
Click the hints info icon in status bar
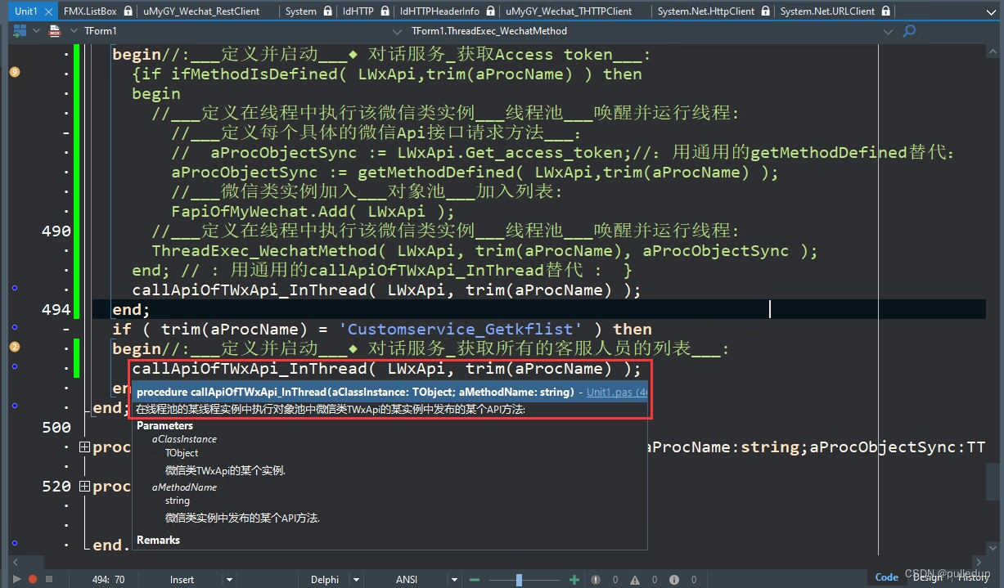pos(674,579)
